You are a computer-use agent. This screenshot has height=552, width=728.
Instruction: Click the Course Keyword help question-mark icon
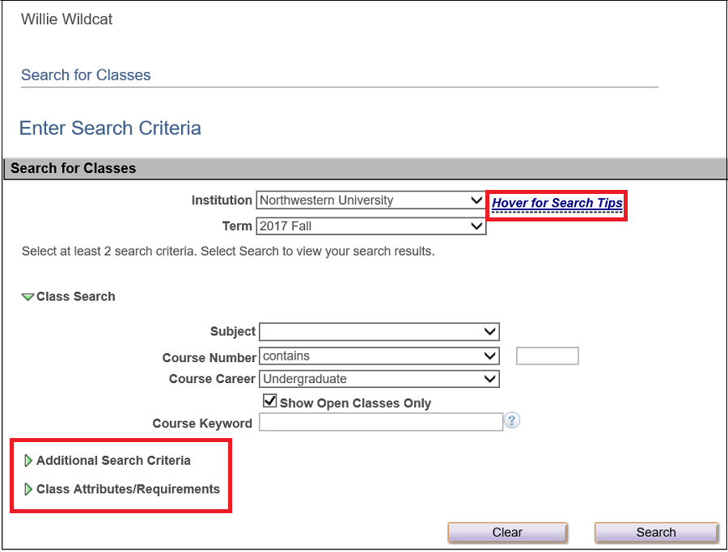512,421
